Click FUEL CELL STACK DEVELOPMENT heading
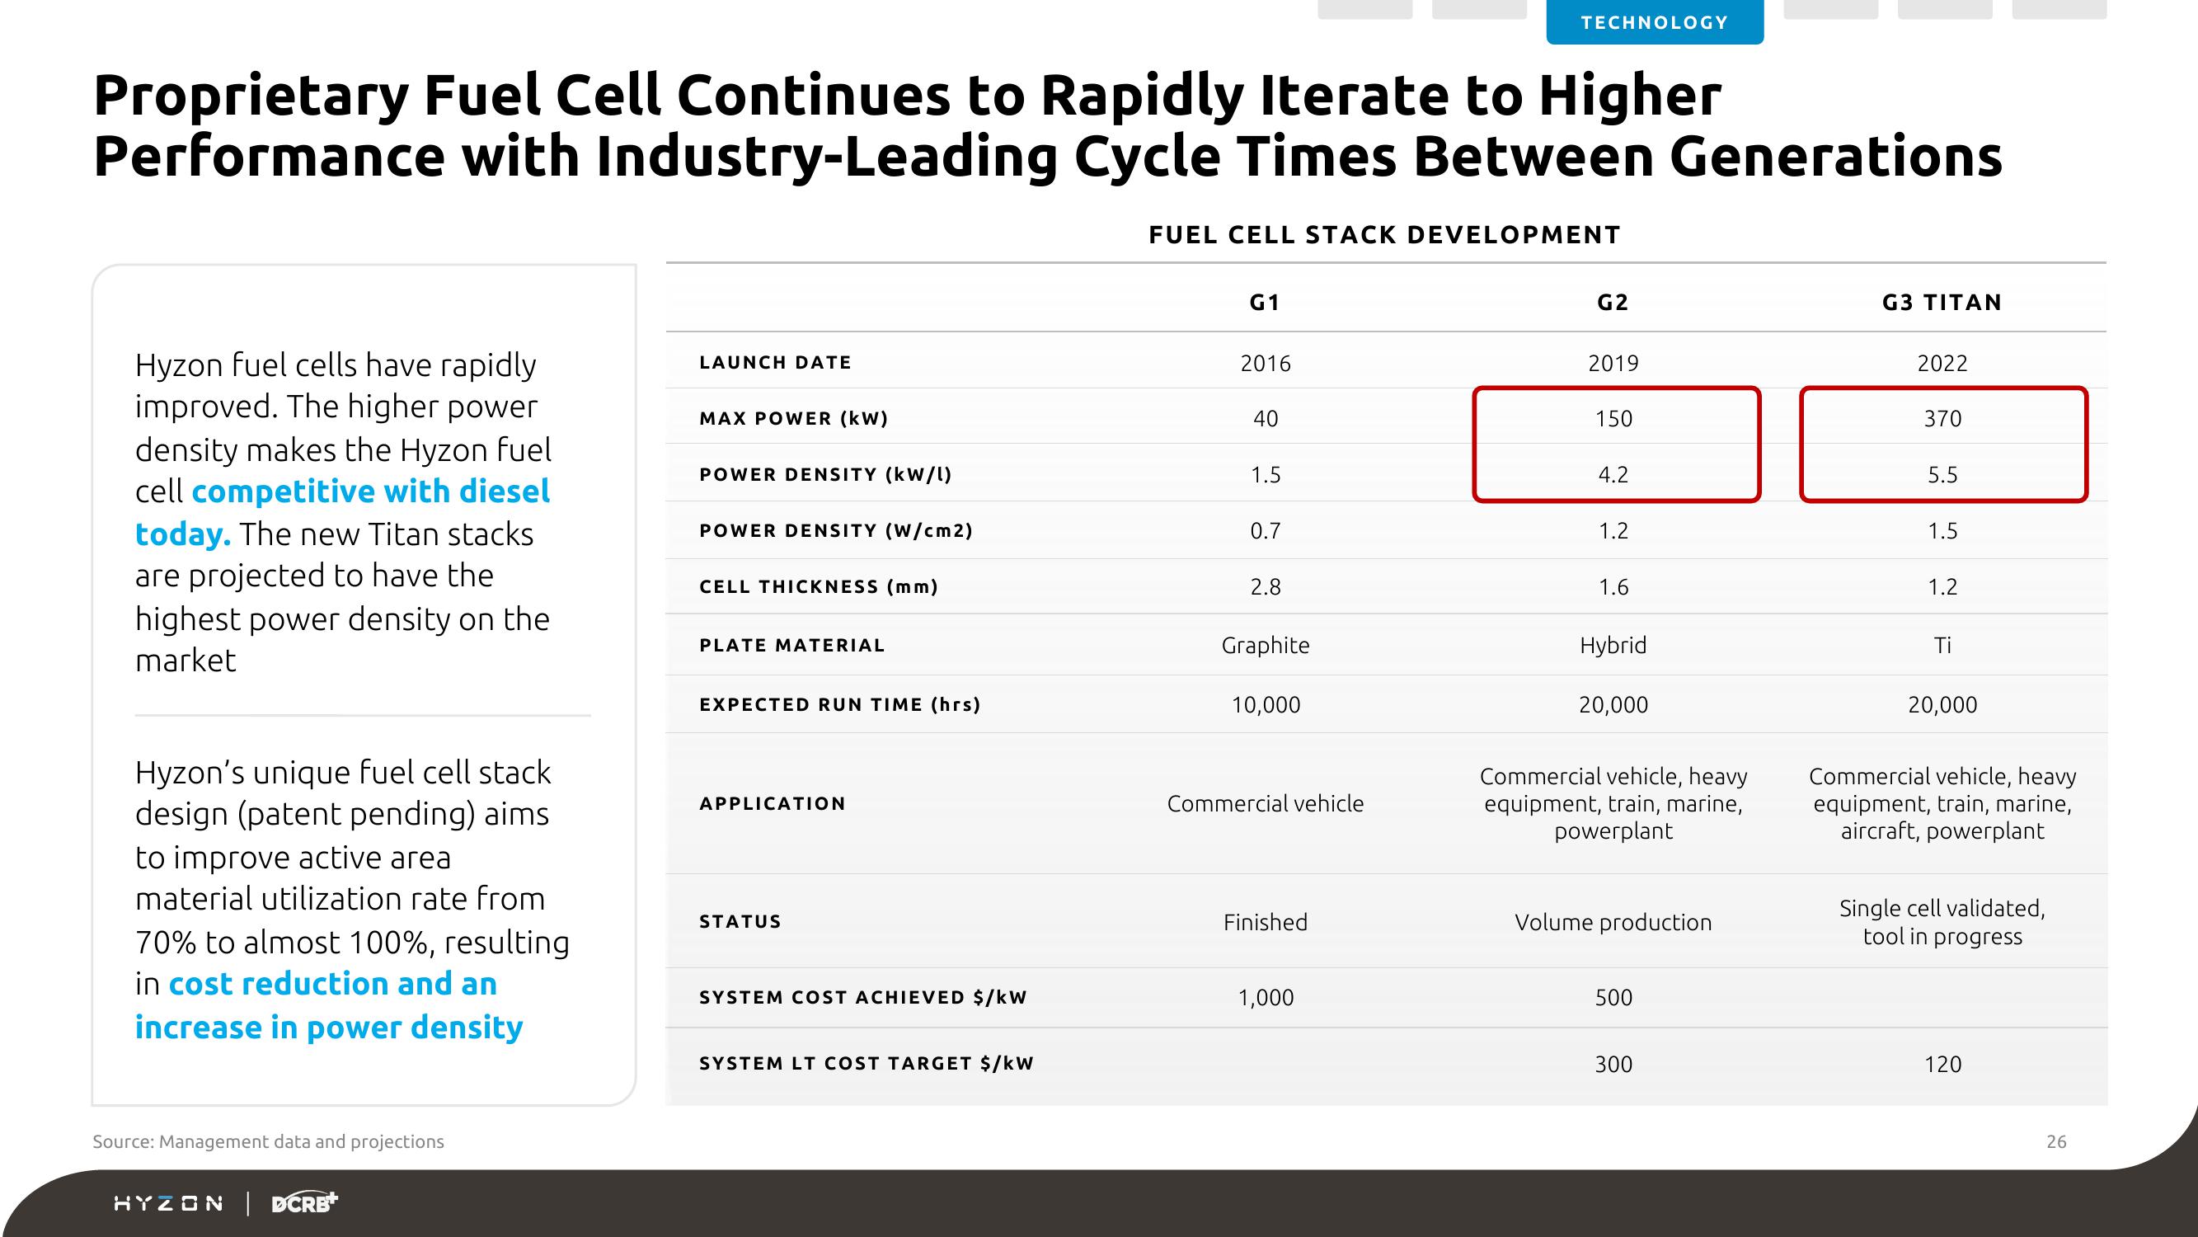 point(1385,235)
